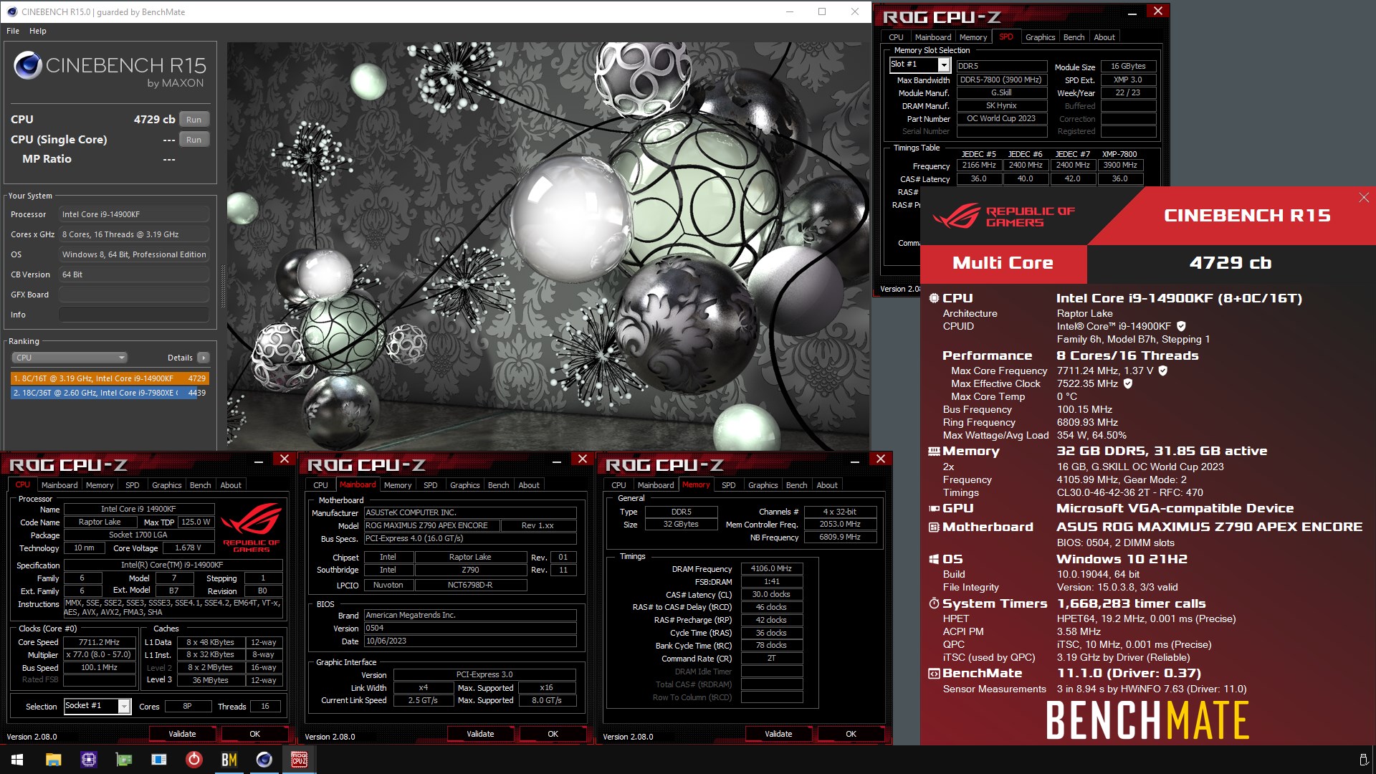Open the Help menu in Cinebench
Viewport: 1376px width, 774px height.
[x=38, y=31]
